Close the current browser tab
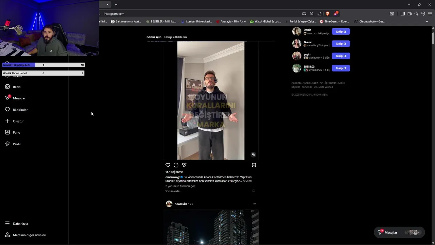This screenshot has height=245, width=435. tap(107, 4)
